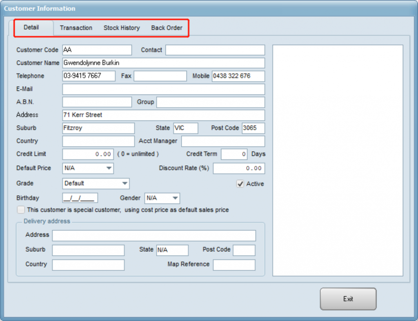Uncheck the Active checkbox

click(x=240, y=184)
